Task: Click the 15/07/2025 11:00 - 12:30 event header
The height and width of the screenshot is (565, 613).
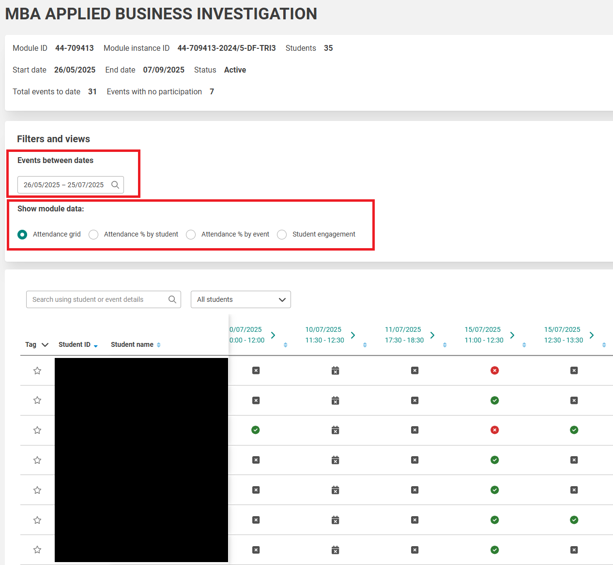Action: point(484,335)
